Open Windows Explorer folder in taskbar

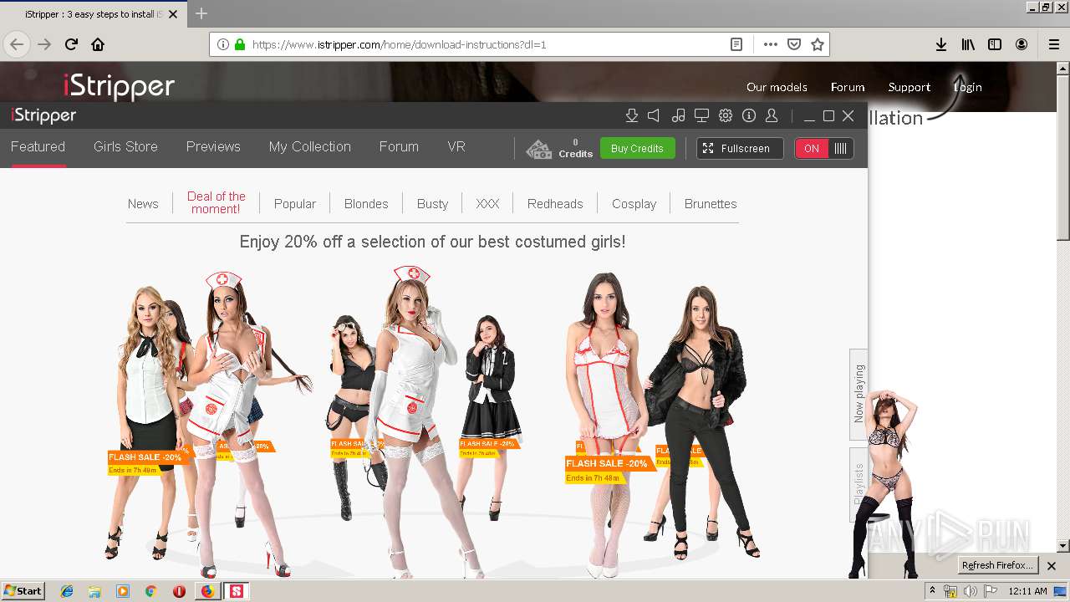click(x=94, y=591)
